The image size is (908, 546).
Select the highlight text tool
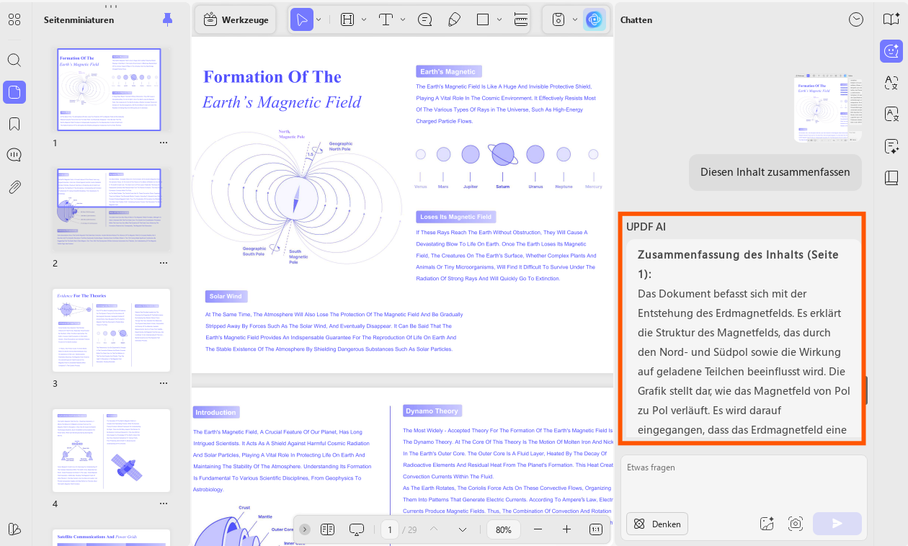pos(347,19)
